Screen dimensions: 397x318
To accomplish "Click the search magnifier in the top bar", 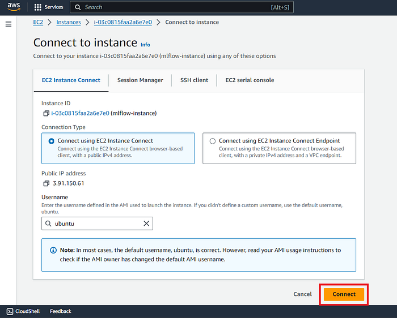I will [78, 7].
